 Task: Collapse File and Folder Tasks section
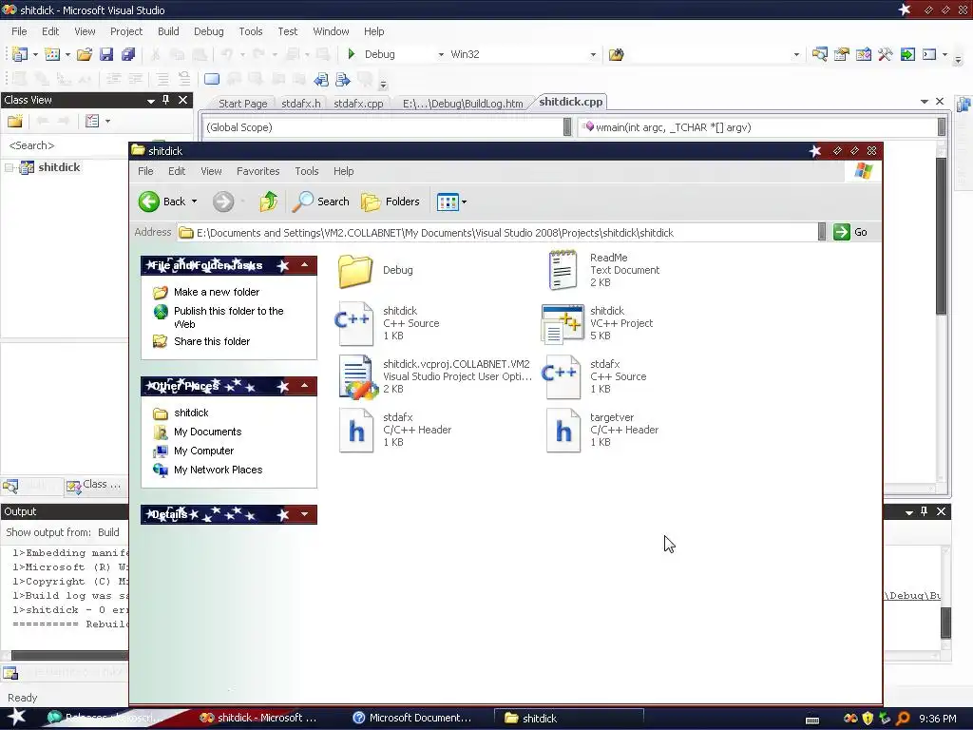click(305, 265)
